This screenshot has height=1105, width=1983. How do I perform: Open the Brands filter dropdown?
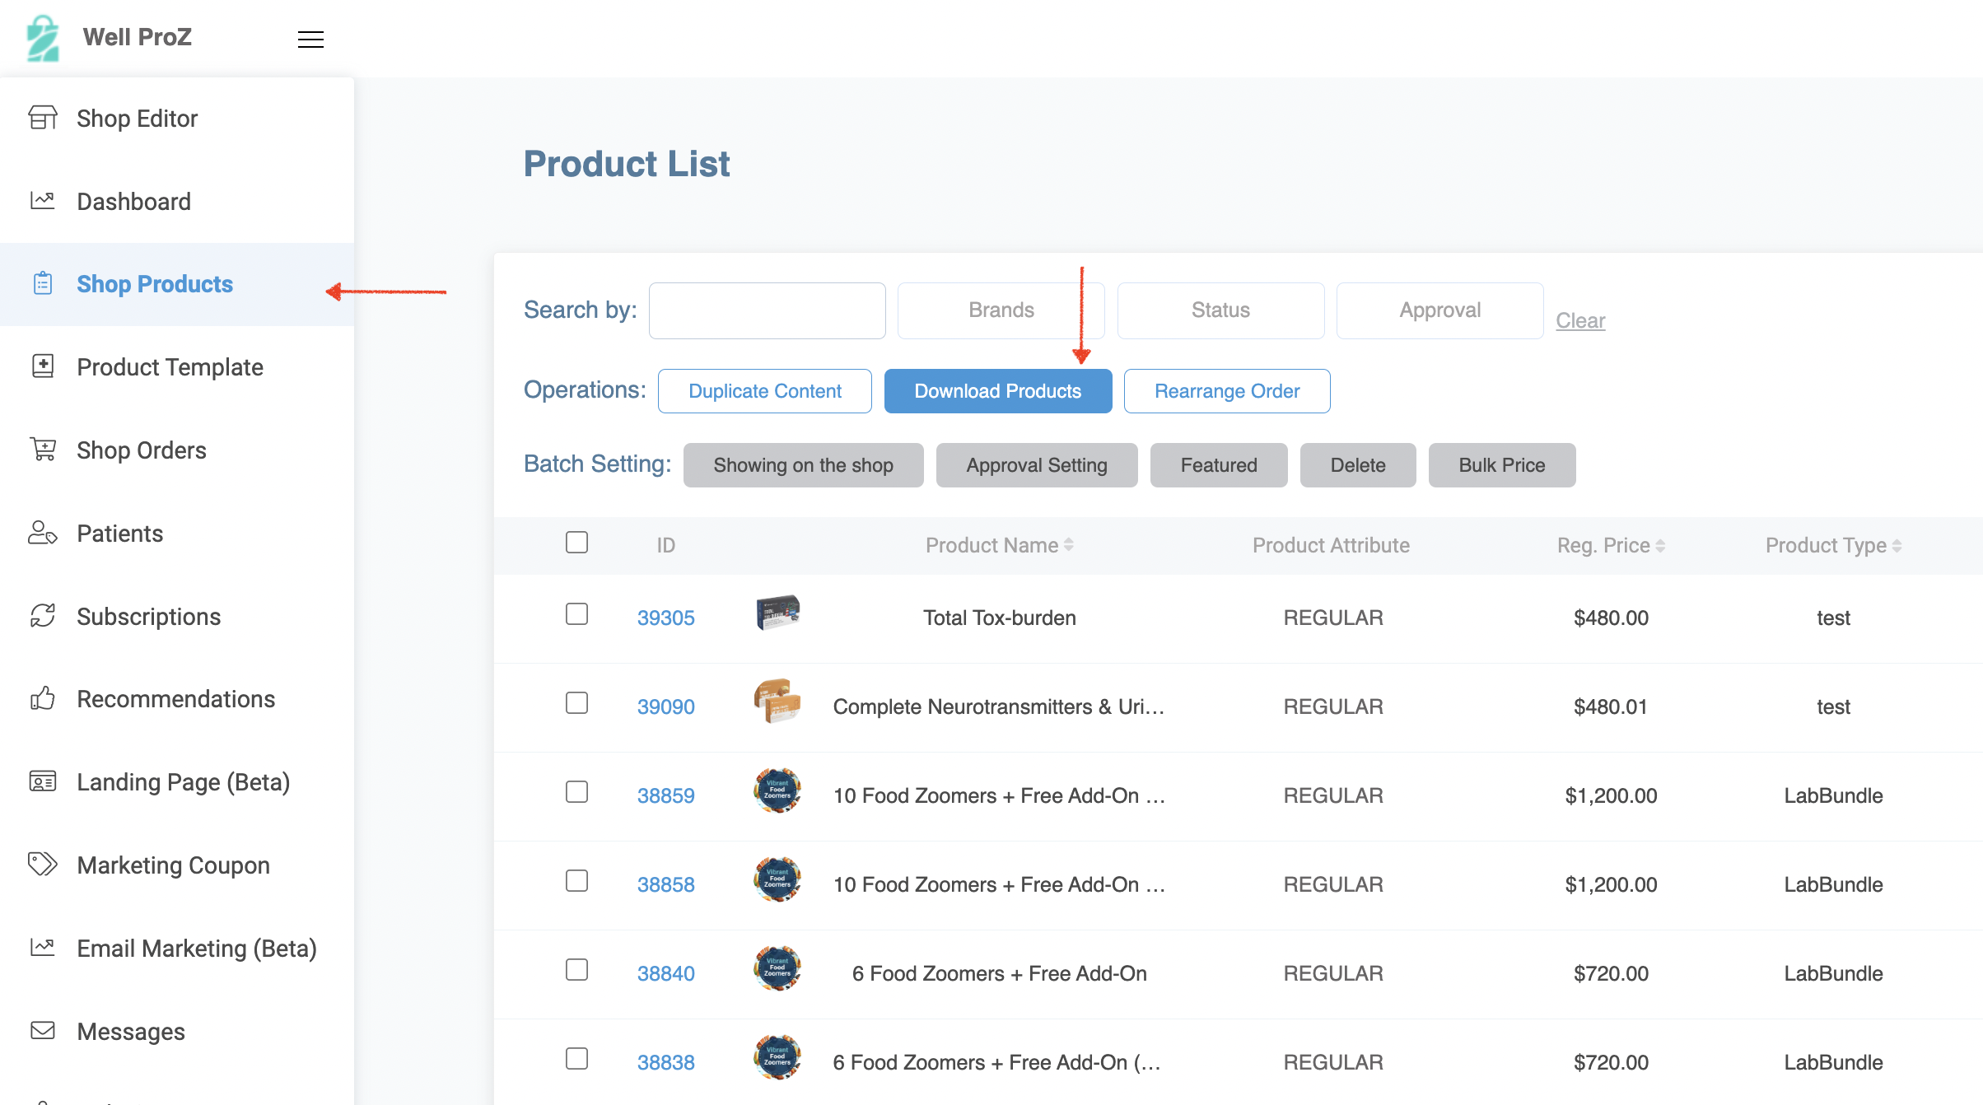(1001, 310)
